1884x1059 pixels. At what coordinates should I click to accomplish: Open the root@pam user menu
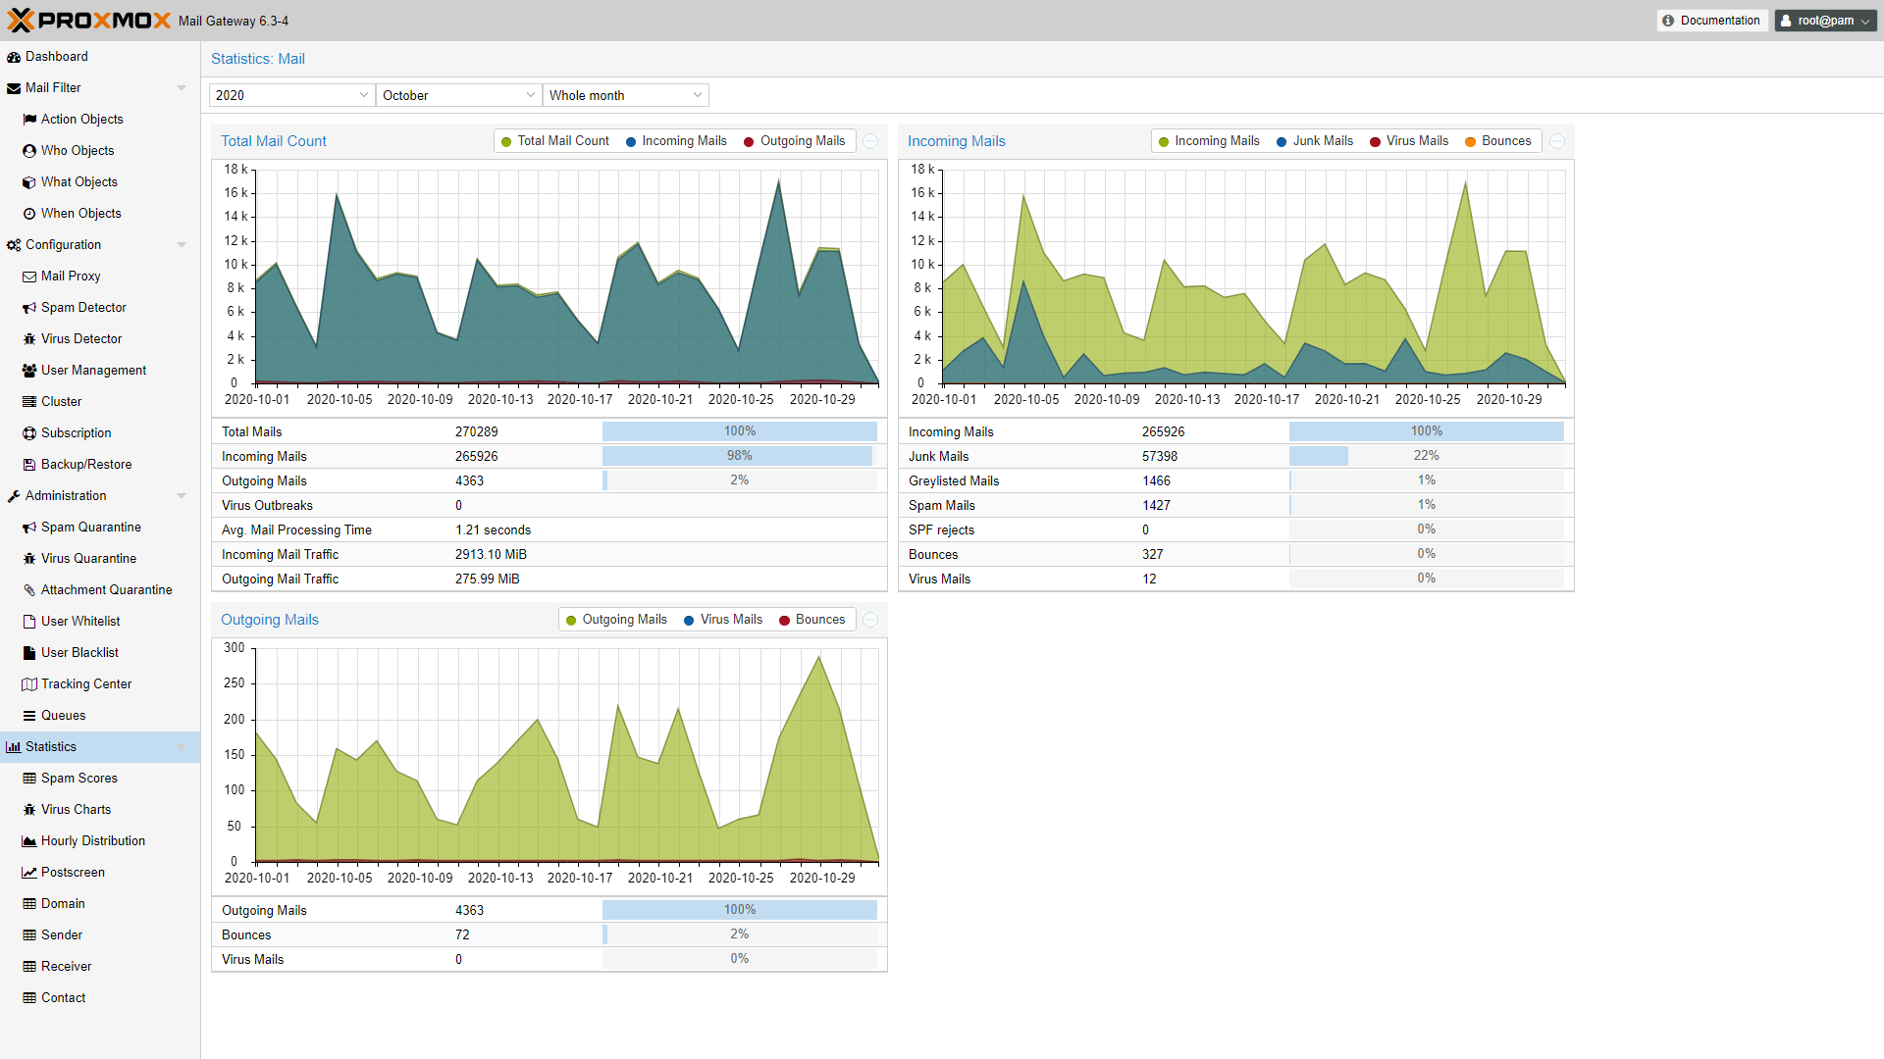[1825, 21]
